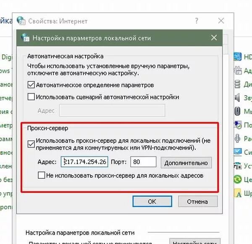252x244 pixels.
Task: Open the Шрифты fonts icon in Control Panel
Action: (238, 193)
